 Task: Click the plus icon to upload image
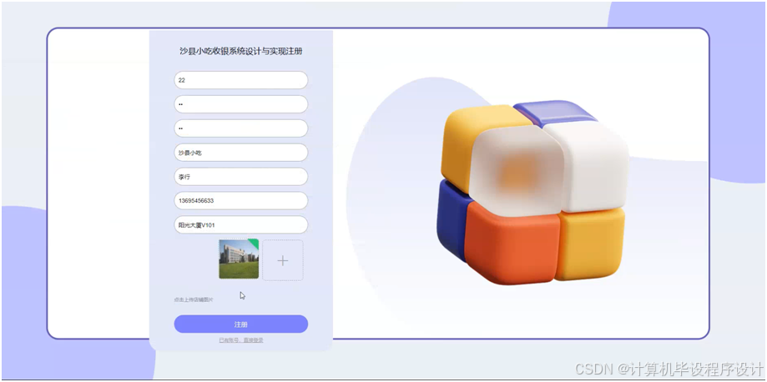coord(283,261)
